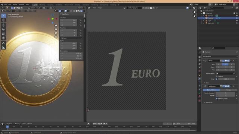Open the Global orientation dropdown

(x=32, y=8)
